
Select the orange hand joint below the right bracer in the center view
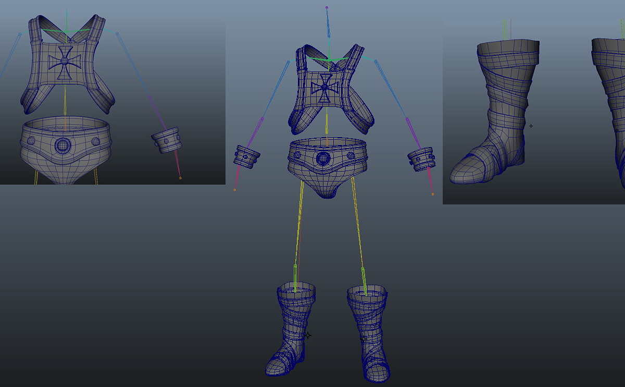pyautogui.click(x=433, y=194)
